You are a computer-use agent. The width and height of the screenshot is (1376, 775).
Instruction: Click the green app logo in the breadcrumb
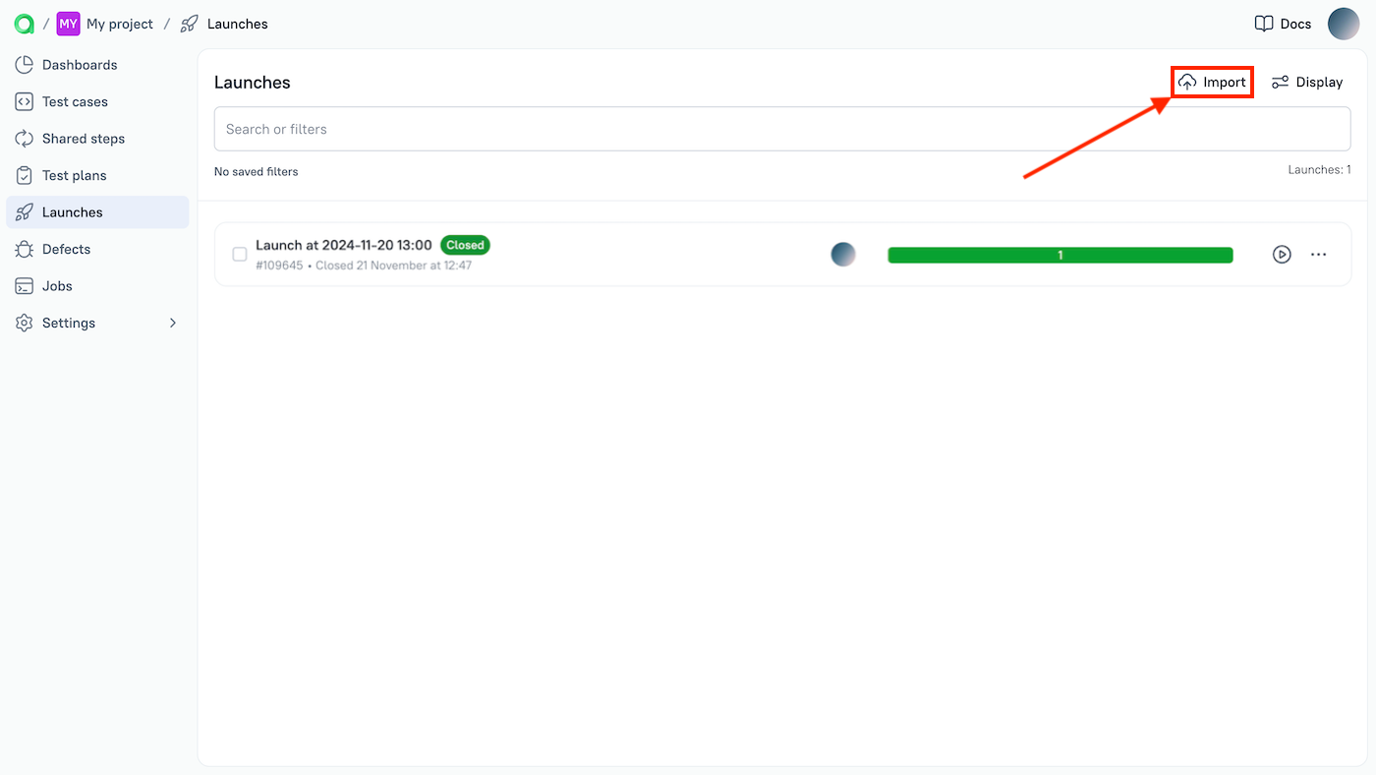(x=23, y=23)
